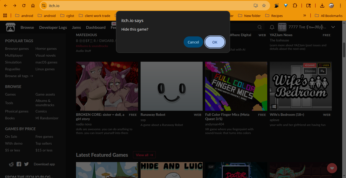Expand the account dropdown chevron
This screenshot has width=346, height=178.
coord(333,27)
